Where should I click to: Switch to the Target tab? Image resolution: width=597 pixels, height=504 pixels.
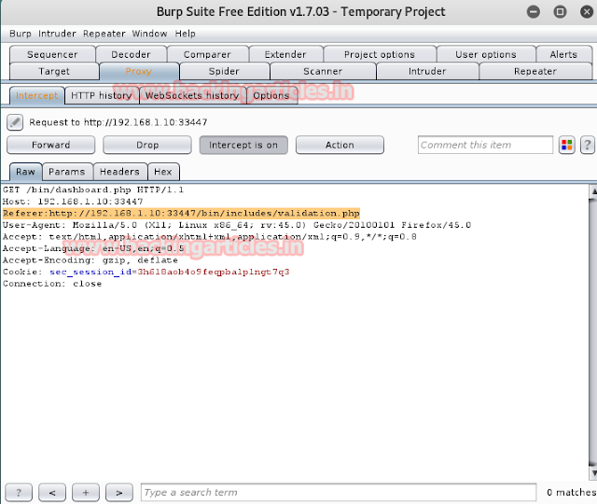(x=54, y=71)
